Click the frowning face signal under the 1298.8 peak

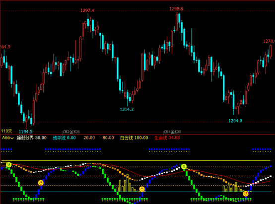(x=184, y=166)
